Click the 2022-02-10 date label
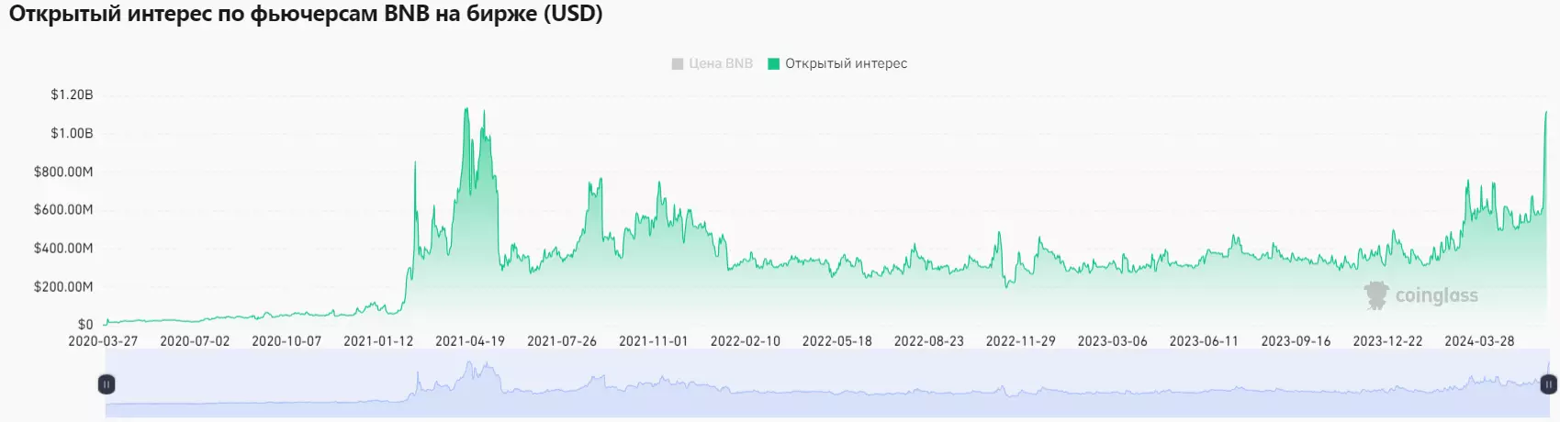Image resolution: width=1560 pixels, height=422 pixels. 746,340
